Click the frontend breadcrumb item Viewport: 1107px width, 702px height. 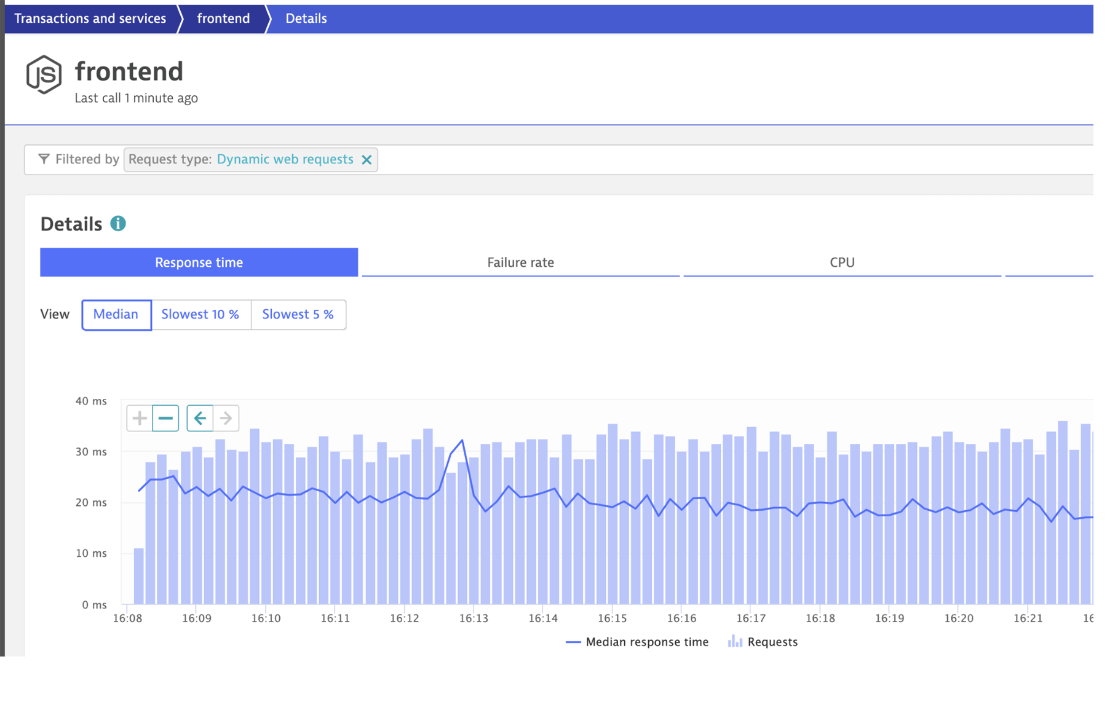coord(223,18)
